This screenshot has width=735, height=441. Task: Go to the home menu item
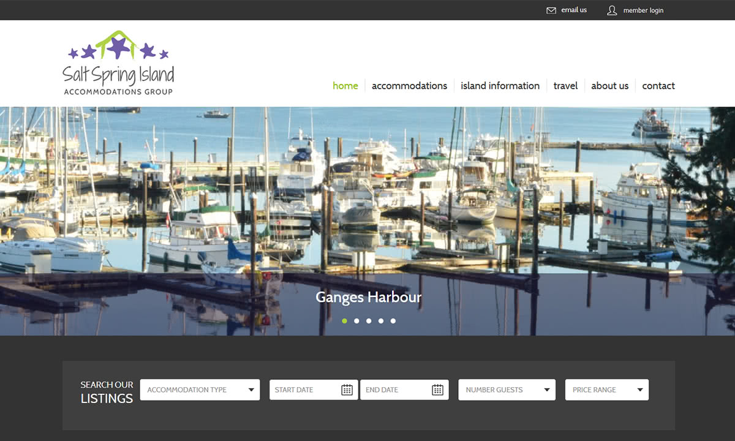(x=345, y=86)
